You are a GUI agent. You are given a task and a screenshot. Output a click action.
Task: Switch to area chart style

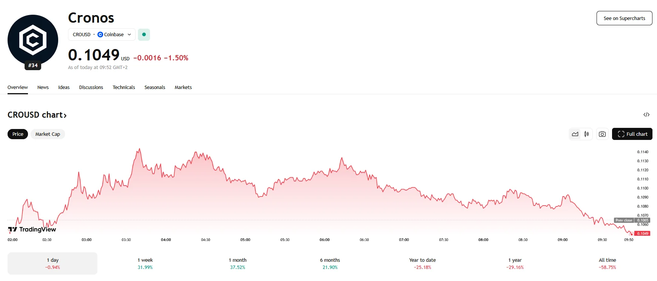point(575,134)
